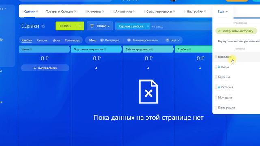Click the gear icon next to Товары и Склады
Viewport: 260px width, 146px height.
coord(75,11)
